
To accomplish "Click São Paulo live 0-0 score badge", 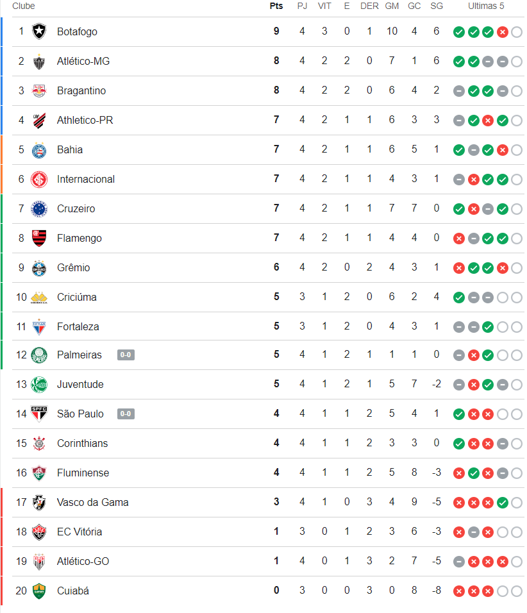I will (126, 414).
